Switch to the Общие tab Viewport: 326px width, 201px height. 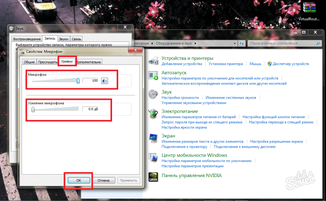tap(29, 62)
